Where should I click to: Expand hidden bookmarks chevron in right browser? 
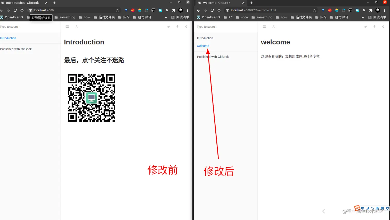pos(363,17)
